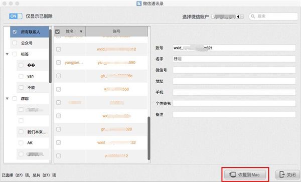Screen dimensions: 301x182
Task: Check the 群聊 checkbox
Action: (15, 98)
